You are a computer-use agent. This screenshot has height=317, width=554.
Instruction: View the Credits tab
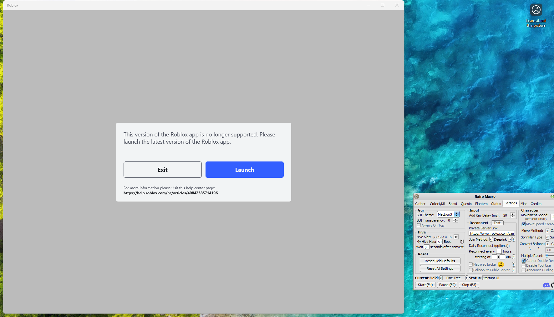pyautogui.click(x=536, y=204)
